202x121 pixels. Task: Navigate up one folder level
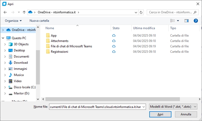[x=24, y=12]
